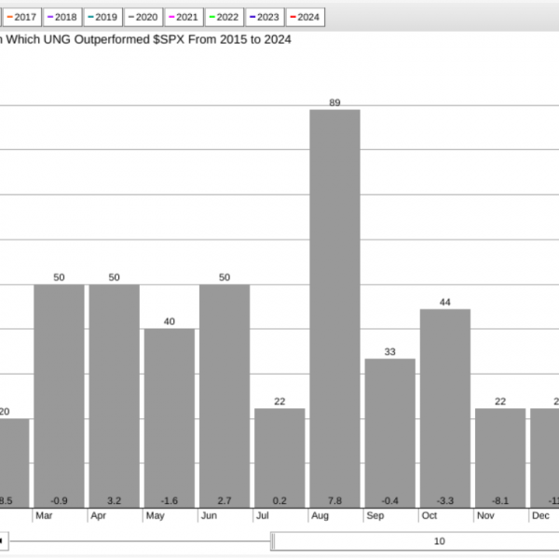Click the -0.9 value in March bar
The width and height of the screenshot is (559, 559).
click(x=60, y=501)
